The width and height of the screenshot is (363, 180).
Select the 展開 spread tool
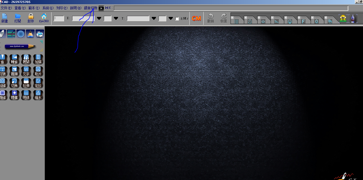[x=26, y=59]
